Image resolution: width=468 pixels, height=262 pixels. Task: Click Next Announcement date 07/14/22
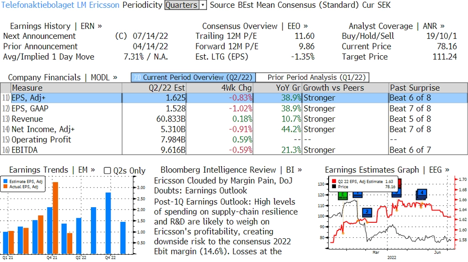[150, 36]
